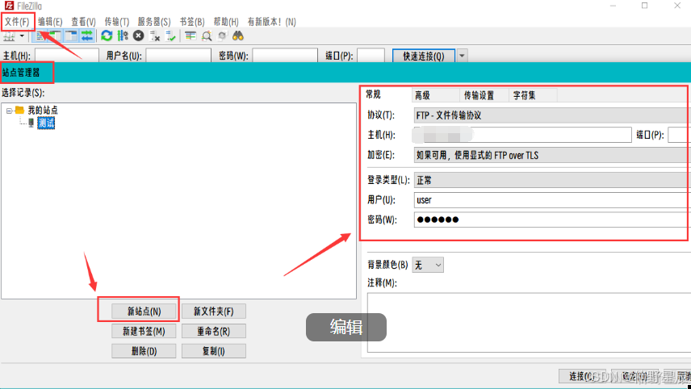Click the 注释(M) comments text area
Viewport: 691px width, 389px height.
coord(529,323)
